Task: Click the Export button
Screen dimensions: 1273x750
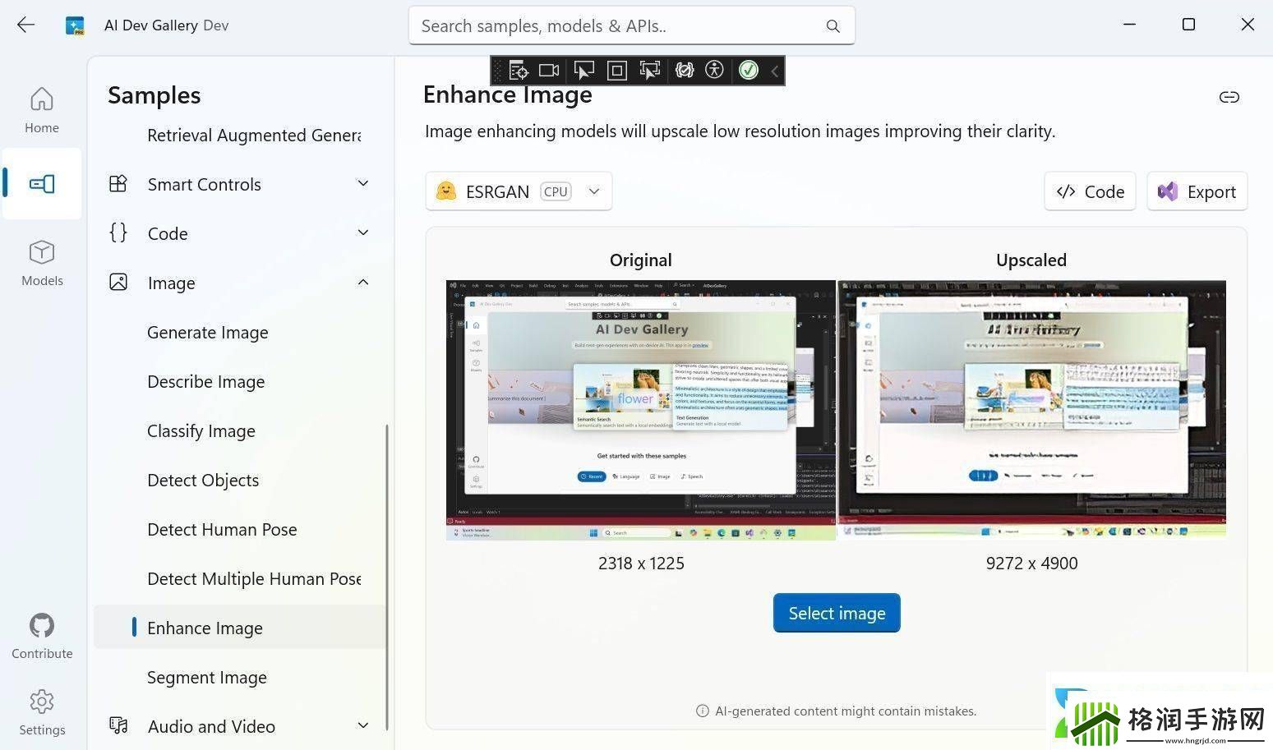Action: click(1197, 191)
